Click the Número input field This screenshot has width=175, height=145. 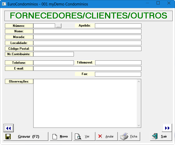click(x=44, y=26)
